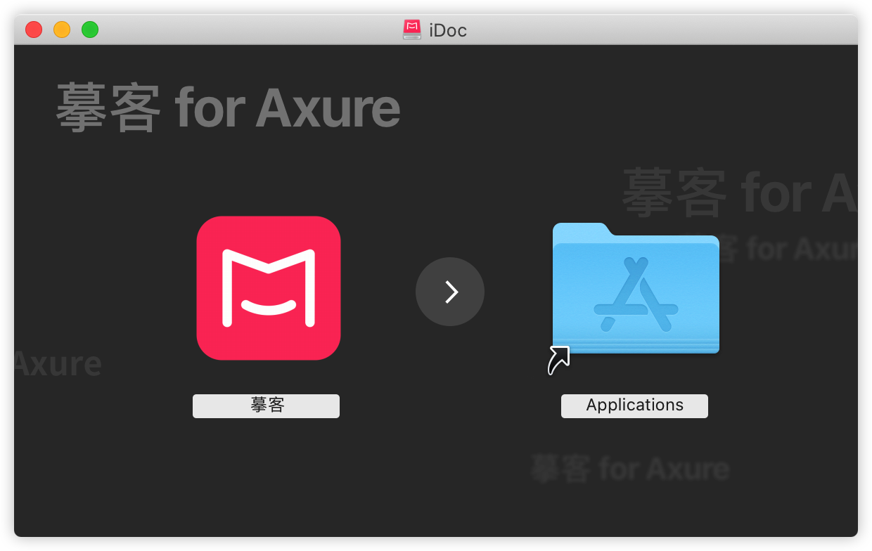Click the Applications file name label

coord(634,406)
